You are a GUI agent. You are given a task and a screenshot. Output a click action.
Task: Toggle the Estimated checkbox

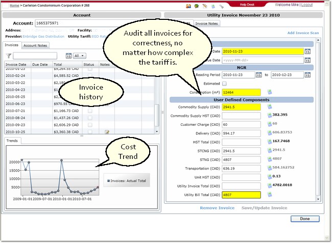[x=224, y=84]
